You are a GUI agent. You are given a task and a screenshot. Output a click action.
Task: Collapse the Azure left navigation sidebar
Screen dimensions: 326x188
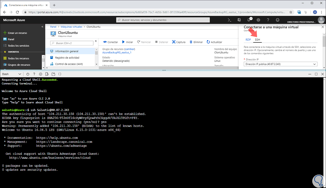(x=42, y=27)
